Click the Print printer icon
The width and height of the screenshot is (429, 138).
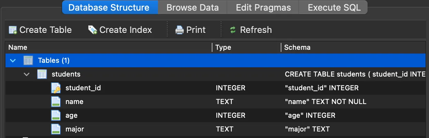(179, 30)
